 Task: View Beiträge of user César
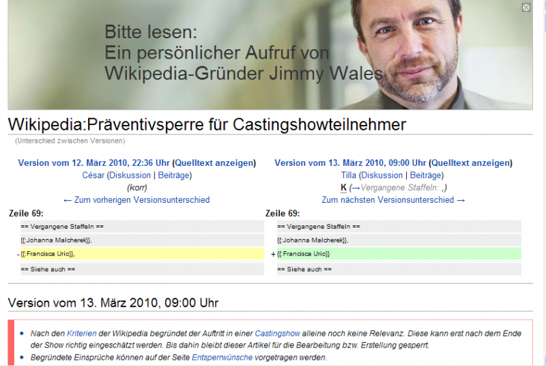173,175
